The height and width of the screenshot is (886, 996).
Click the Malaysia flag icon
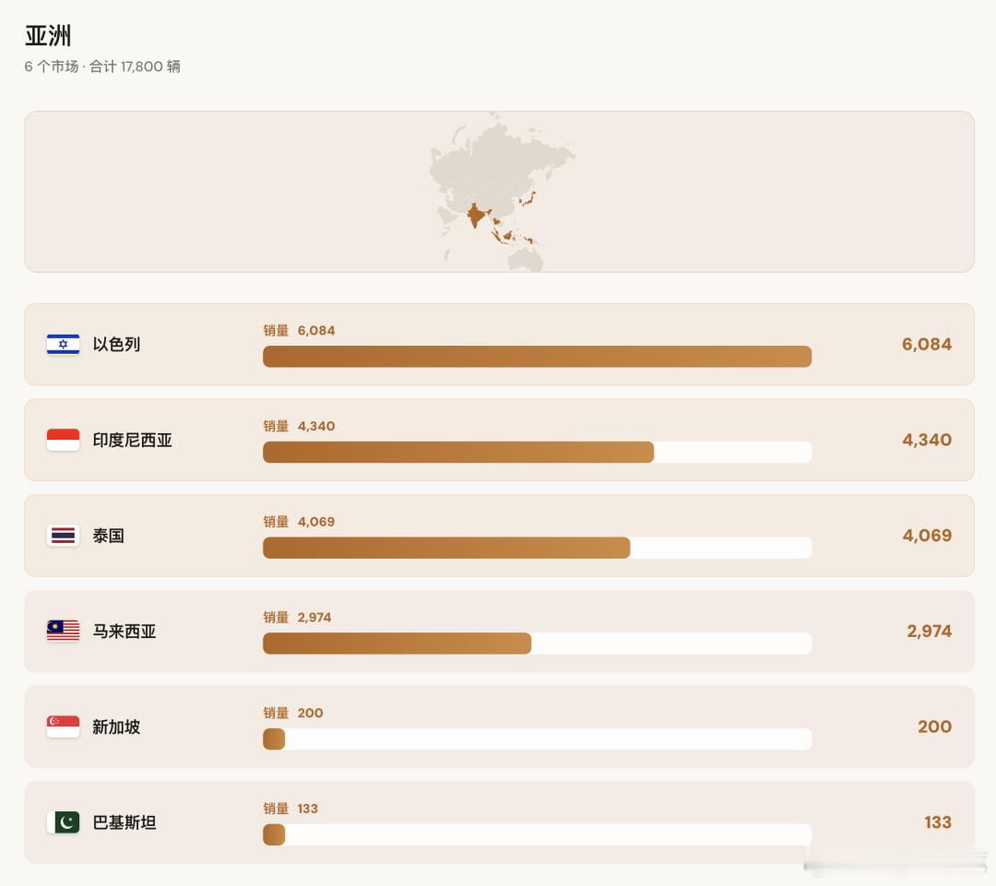click(x=63, y=631)
